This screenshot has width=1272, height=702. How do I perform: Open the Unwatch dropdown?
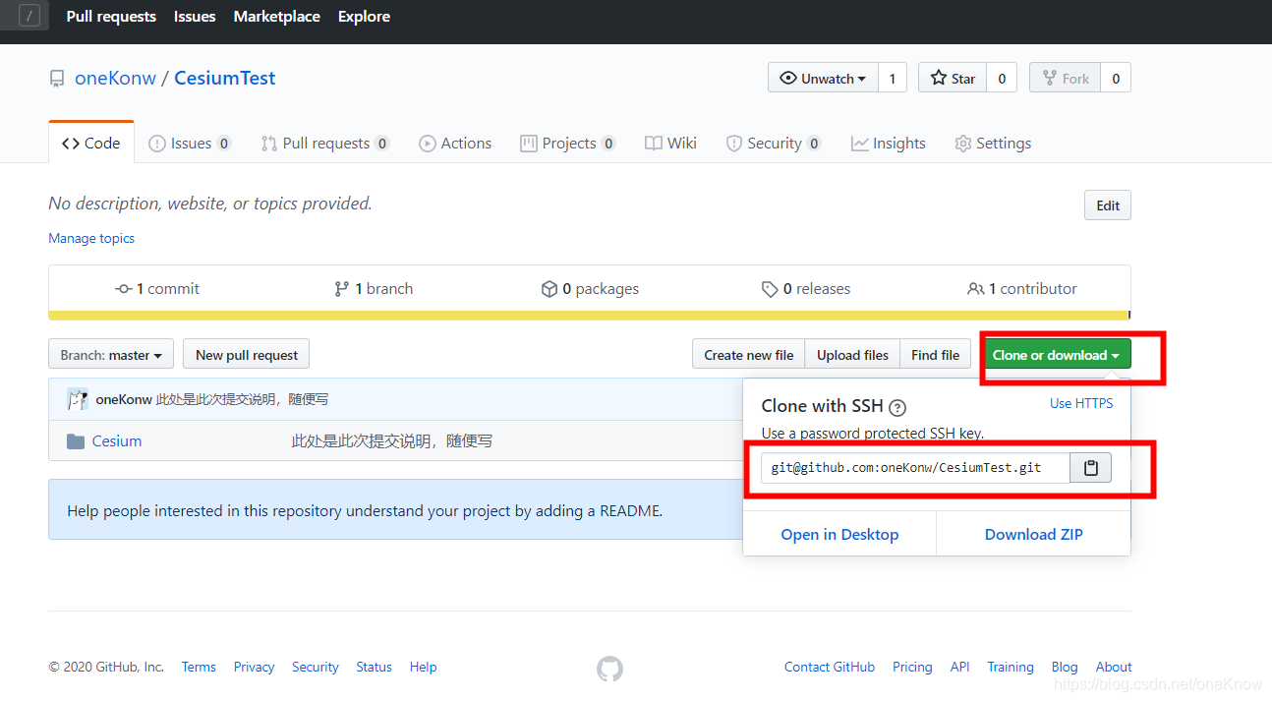coord(823,79)
